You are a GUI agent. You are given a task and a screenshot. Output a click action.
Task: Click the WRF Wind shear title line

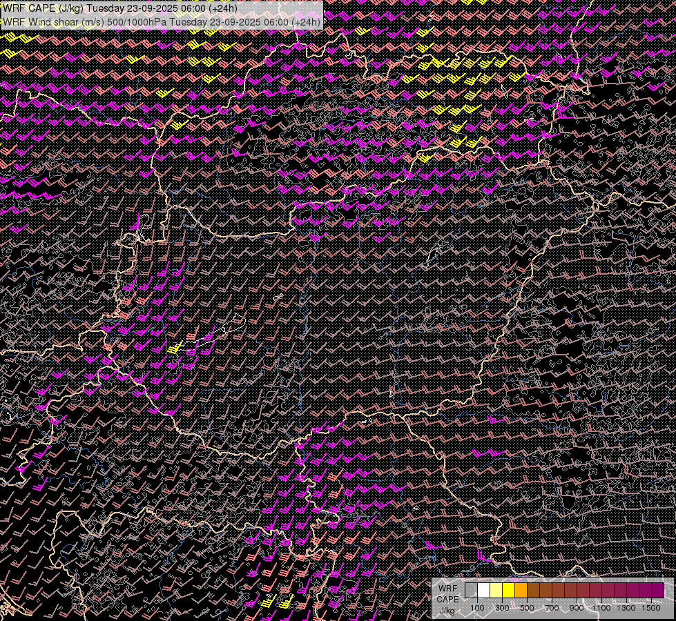coord(162,22)
